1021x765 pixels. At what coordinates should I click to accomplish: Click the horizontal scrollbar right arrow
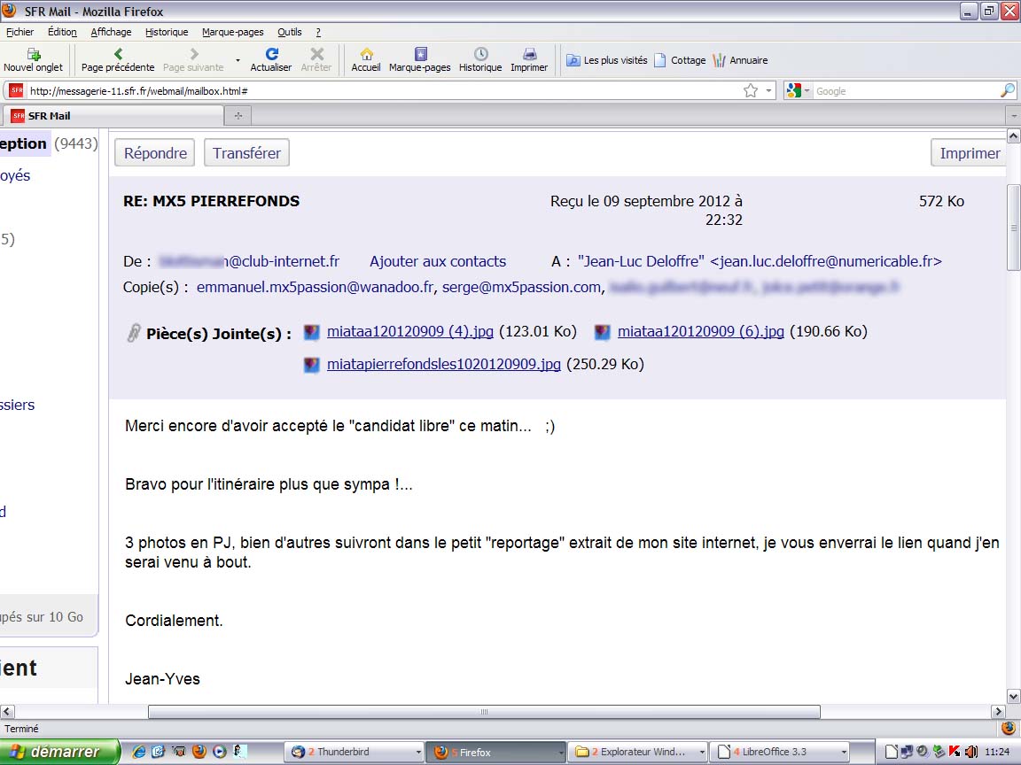coord(998,712)
